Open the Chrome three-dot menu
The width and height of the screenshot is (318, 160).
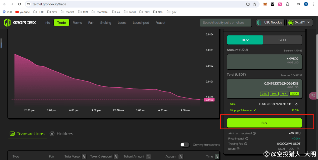313,4
